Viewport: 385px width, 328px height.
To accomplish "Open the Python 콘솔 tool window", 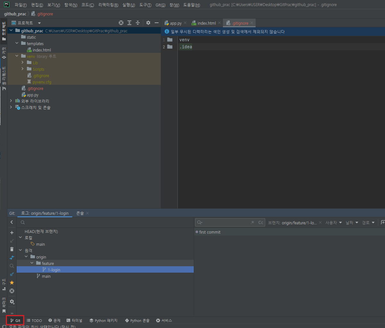I will click(x=137, y=320).
